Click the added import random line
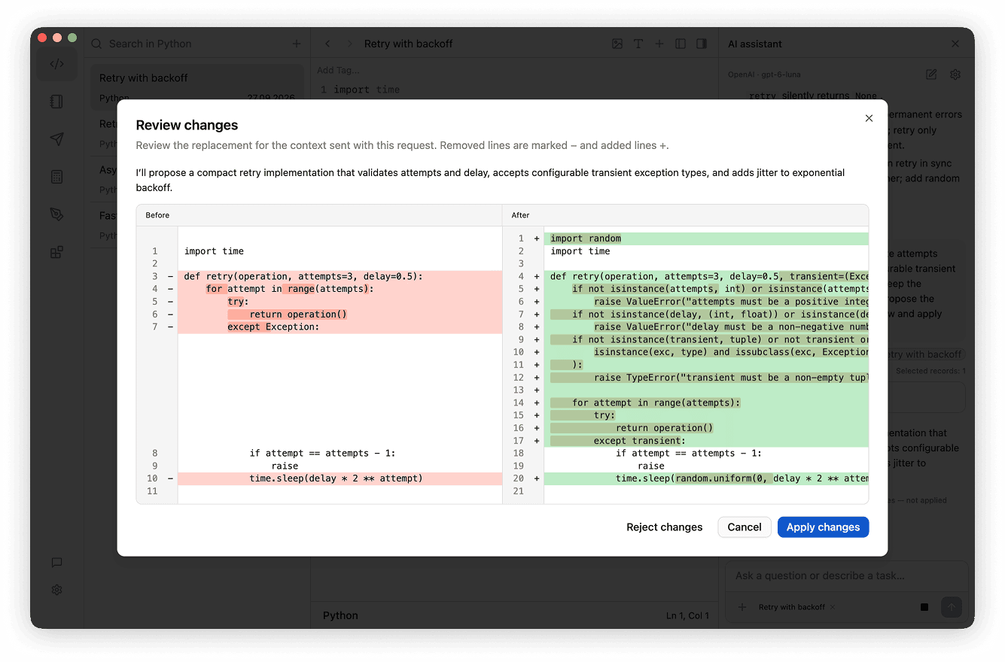The width and height of the screenshot is (1005, 662). [x=705, y=238]
